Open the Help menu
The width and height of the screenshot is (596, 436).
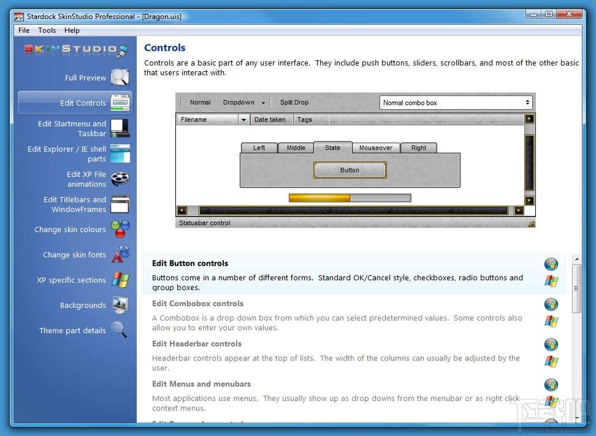[72, 31]
